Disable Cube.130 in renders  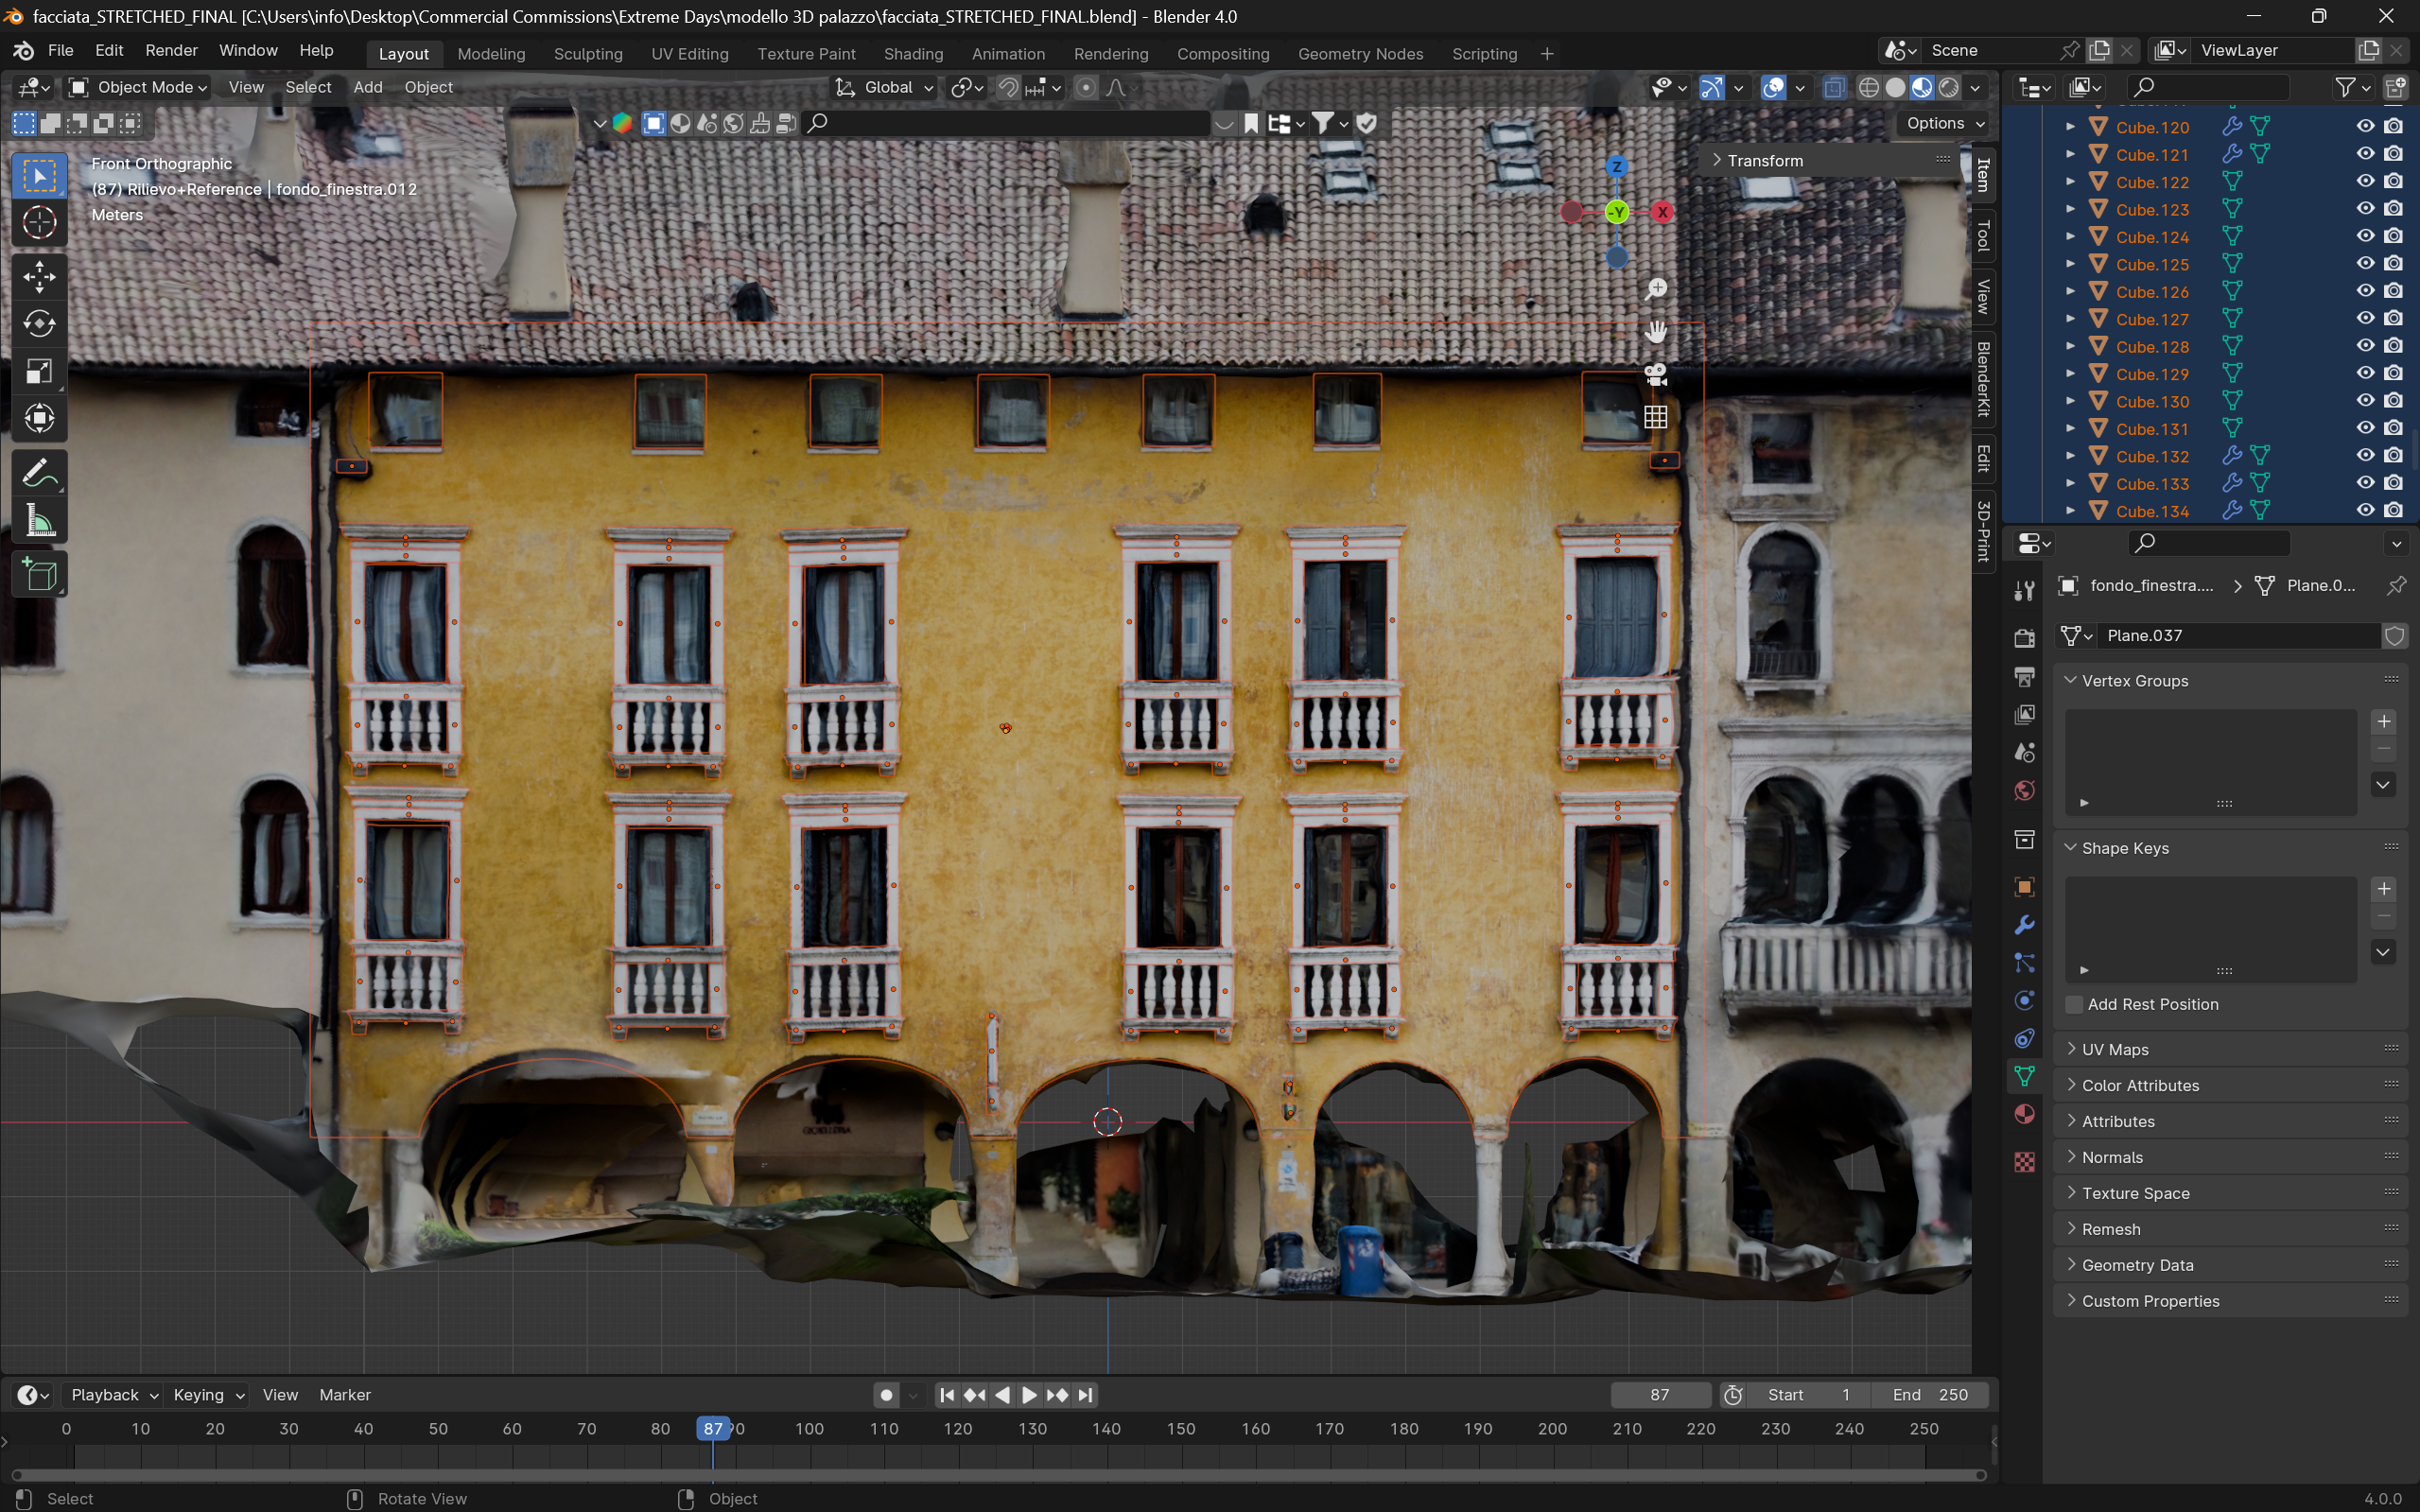pos(2393,401)
